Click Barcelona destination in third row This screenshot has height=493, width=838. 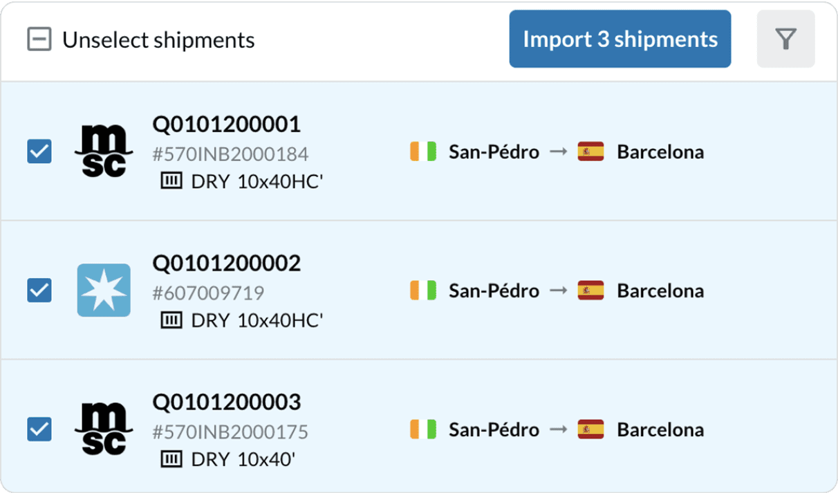point(660,429)
